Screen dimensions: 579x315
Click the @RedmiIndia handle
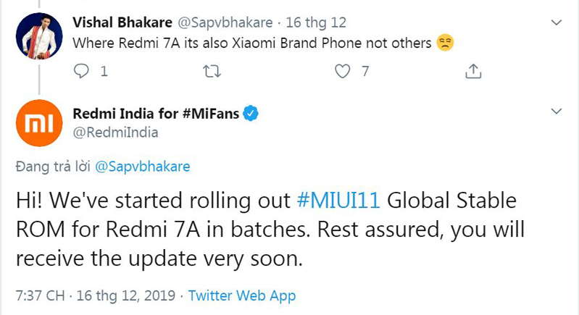tap(116, 132)
